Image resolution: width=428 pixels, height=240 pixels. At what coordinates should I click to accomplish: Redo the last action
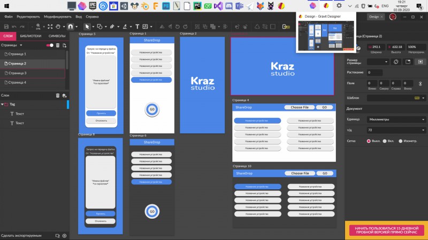[x=22, y=27]
